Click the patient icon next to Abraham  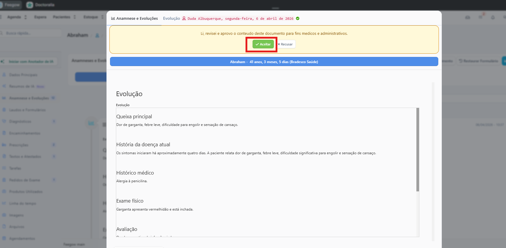[97, 35]
